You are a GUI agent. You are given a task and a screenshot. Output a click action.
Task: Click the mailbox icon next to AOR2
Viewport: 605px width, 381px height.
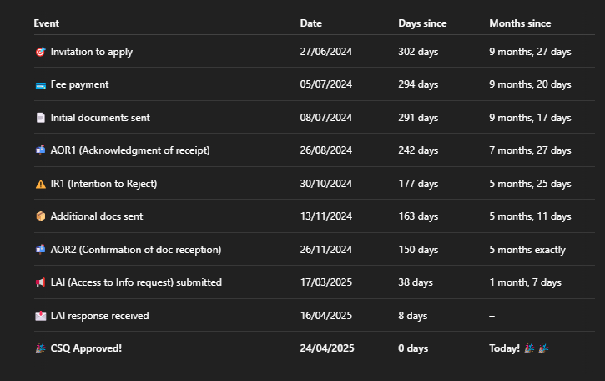41,250
